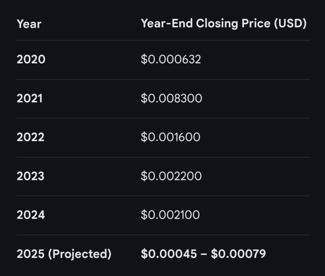Click the $0.008300 price value
The height and width of the screenshot is (276, 325).
pos(171,98)
